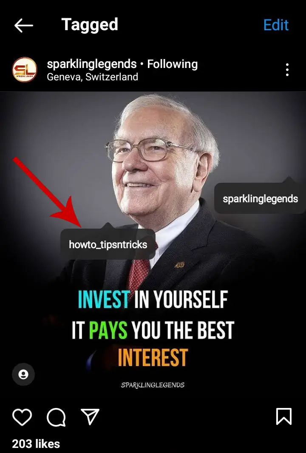The image size is (306, 453).
Task: Go back using the left arrow
Action: pos(24,25)
